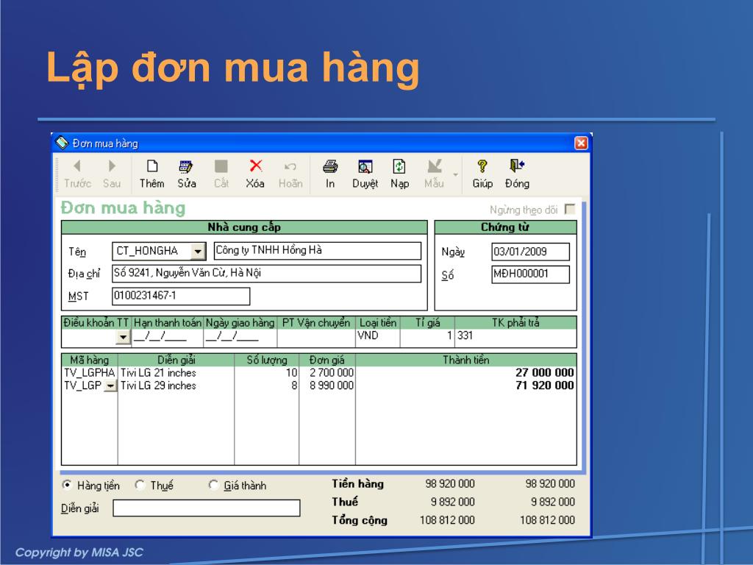Click the Sau (next) arrow icon
The image size is (753, 565).
tap(112, 166)
